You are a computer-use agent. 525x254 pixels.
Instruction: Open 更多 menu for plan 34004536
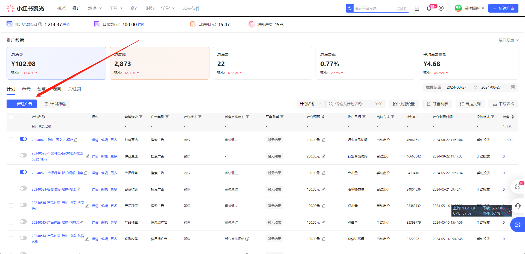(x=114, y=189)
